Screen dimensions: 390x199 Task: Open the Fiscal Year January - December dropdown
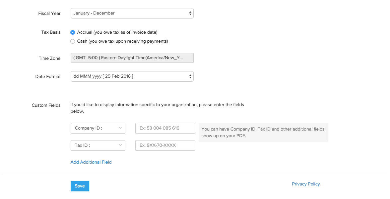[132, 13]
